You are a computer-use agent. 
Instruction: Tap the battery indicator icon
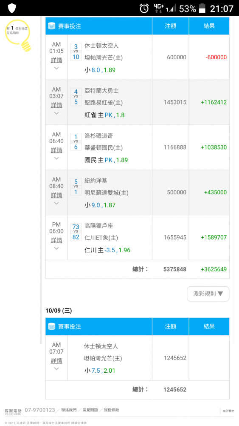(202, 9)
